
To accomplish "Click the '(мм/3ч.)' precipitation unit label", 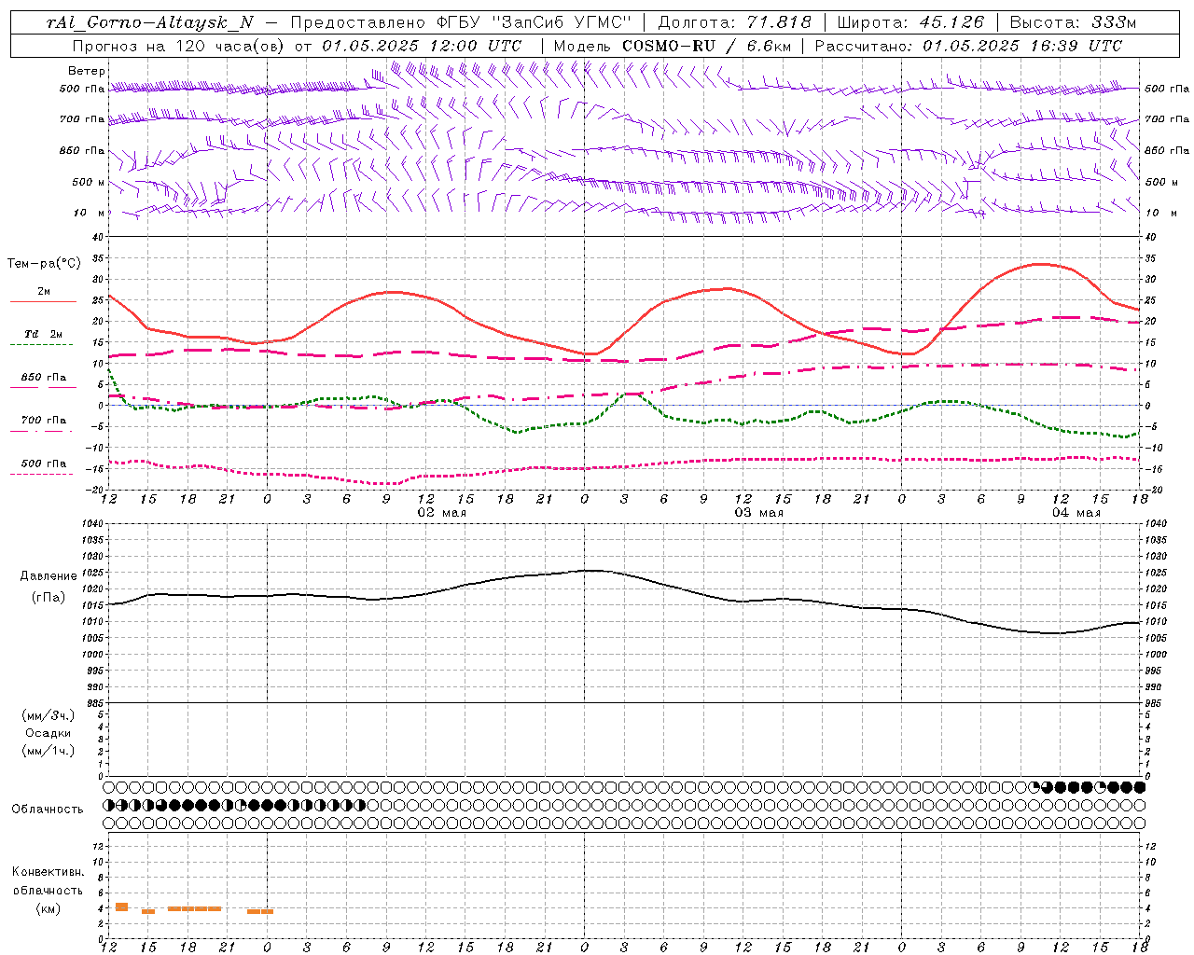I will point(48,715).
